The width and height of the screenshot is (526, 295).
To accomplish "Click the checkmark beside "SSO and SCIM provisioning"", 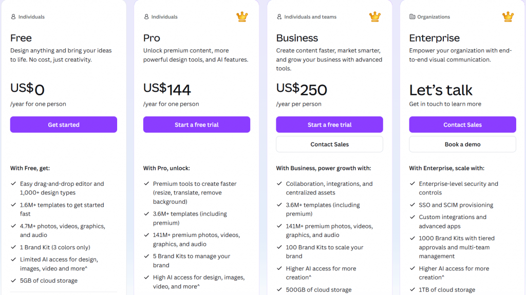I will pyautogui.click(x=412, y=205).
